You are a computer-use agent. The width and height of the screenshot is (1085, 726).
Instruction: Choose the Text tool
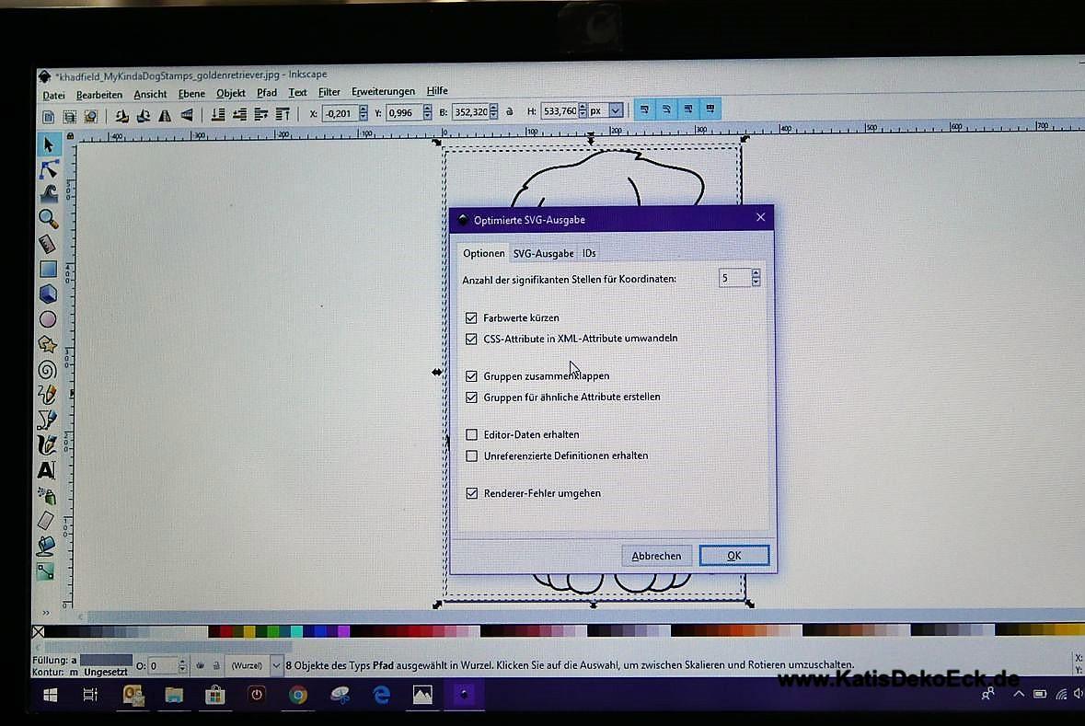tap(46, 470)
